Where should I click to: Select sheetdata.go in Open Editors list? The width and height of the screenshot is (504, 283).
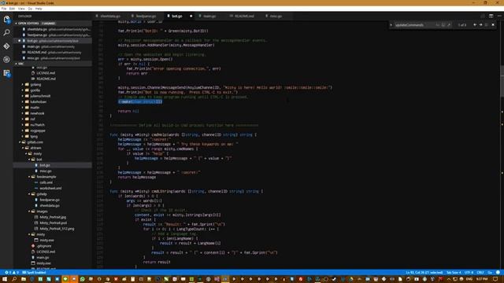point(53,29)
